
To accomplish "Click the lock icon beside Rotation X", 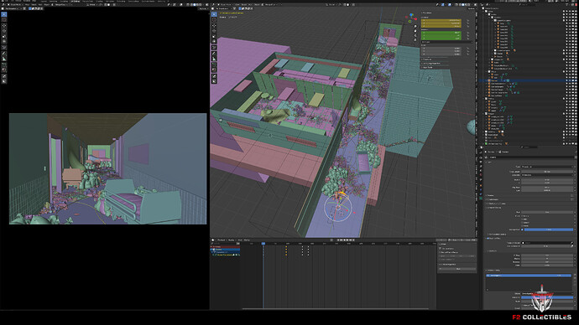I will pyautogui.click(x=468, y=33).
